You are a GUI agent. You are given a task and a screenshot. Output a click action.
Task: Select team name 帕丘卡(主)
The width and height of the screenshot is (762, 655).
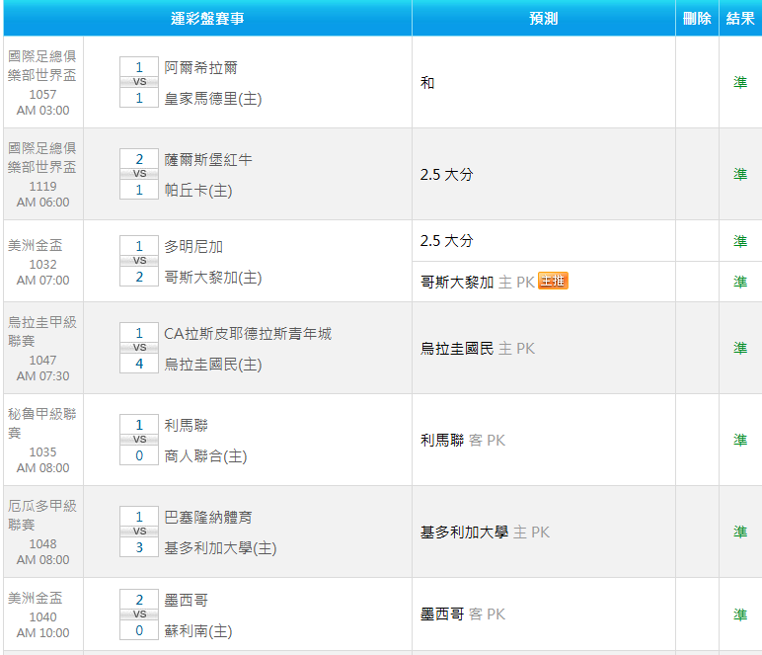pos(198,190)
